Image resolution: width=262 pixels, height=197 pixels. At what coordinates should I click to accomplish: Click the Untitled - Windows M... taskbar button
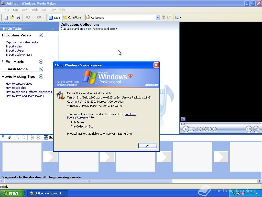click(x=47, y=193)
